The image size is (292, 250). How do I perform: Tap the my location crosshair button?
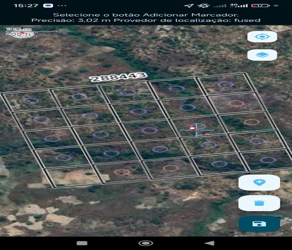pos(262,37)
